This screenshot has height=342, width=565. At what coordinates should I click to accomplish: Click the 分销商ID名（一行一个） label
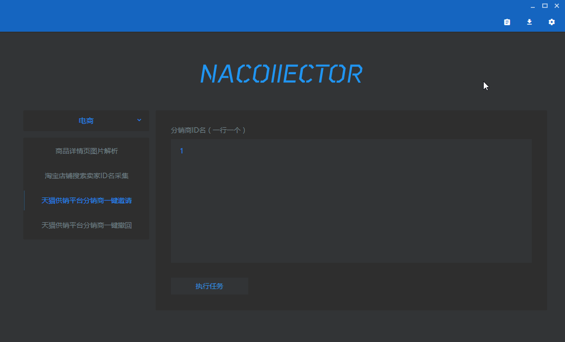pos(208,130)
